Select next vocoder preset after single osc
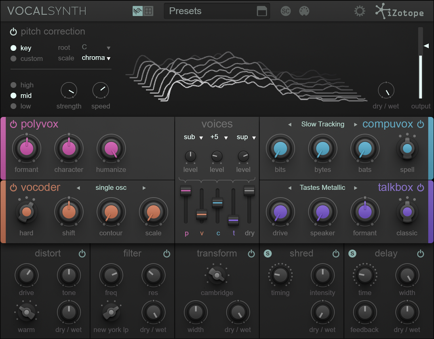 [144, 188]
